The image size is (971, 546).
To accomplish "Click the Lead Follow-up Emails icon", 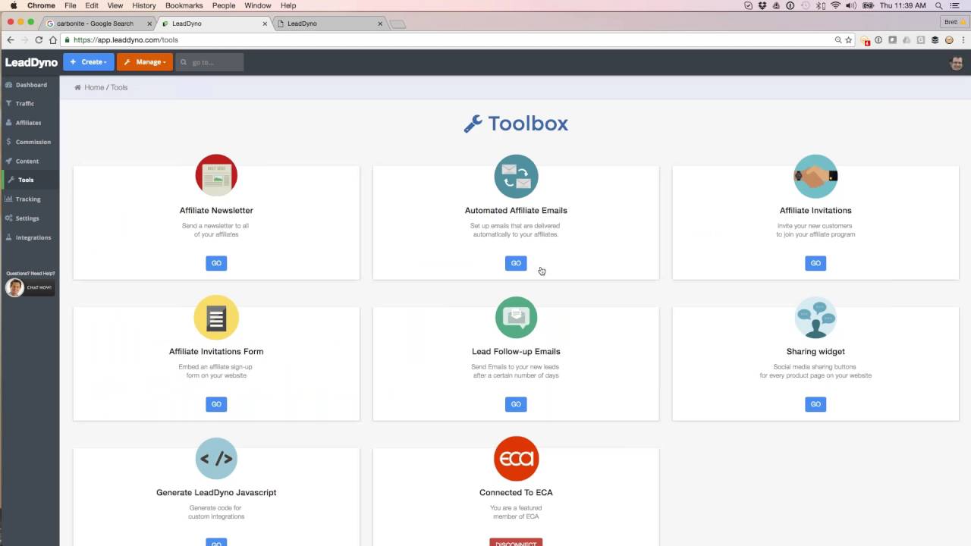I will [x=516, y=317].
